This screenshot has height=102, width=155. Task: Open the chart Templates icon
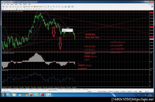72,7
